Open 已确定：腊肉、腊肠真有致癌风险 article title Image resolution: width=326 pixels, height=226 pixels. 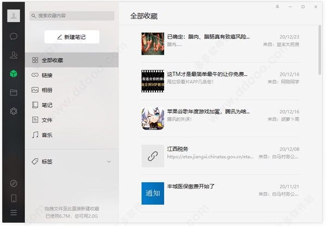click(208, 37)
